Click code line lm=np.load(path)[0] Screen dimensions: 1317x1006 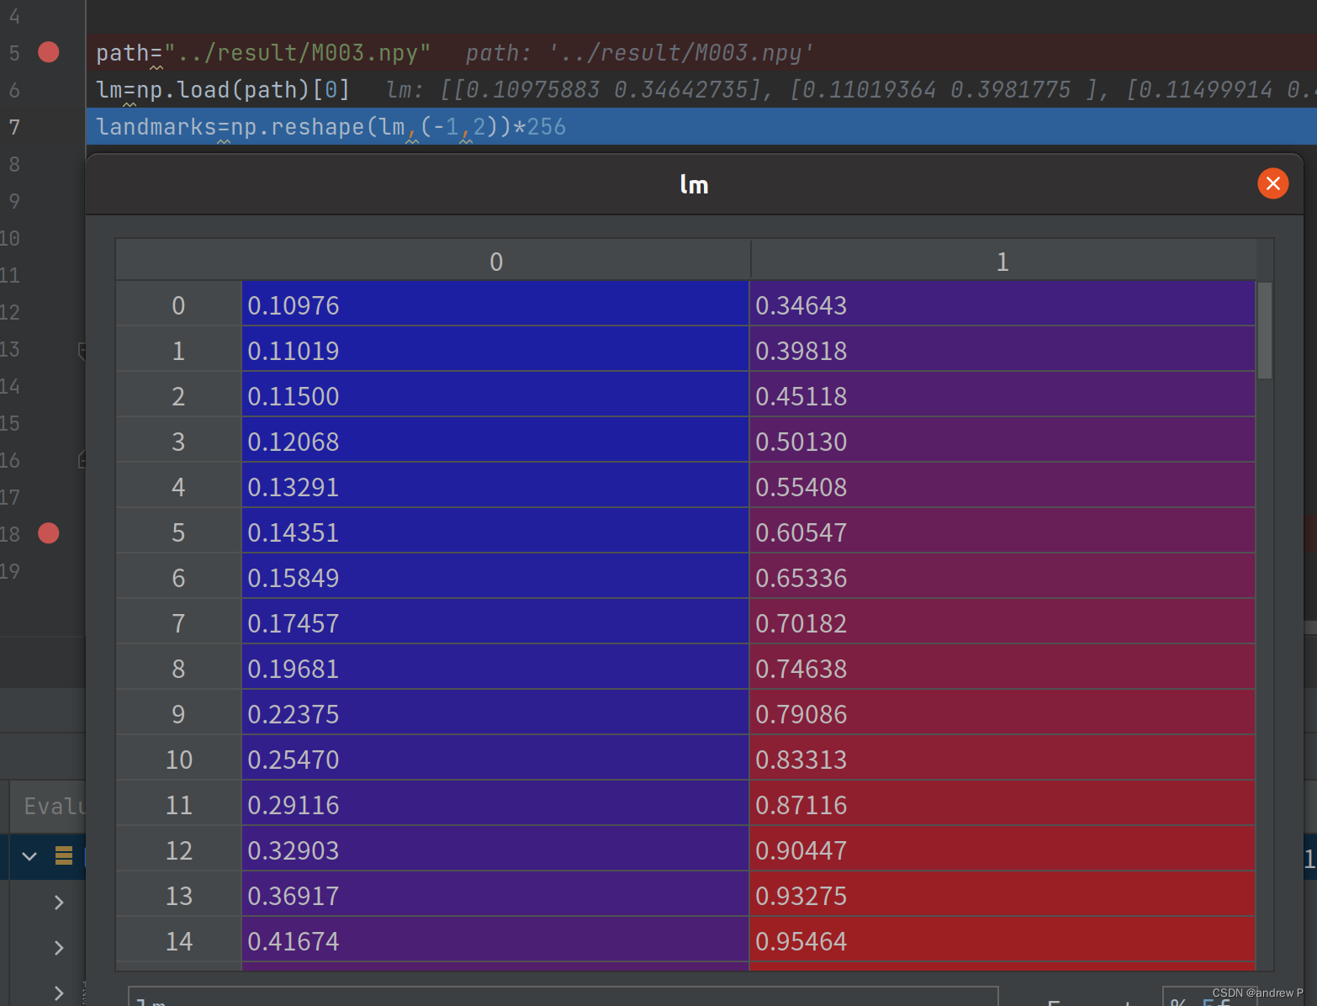pyautogui.click(x=223, y=90)
